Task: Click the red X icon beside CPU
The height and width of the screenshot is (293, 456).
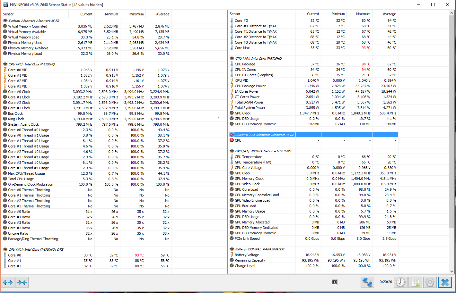Action: coord(232,140)
